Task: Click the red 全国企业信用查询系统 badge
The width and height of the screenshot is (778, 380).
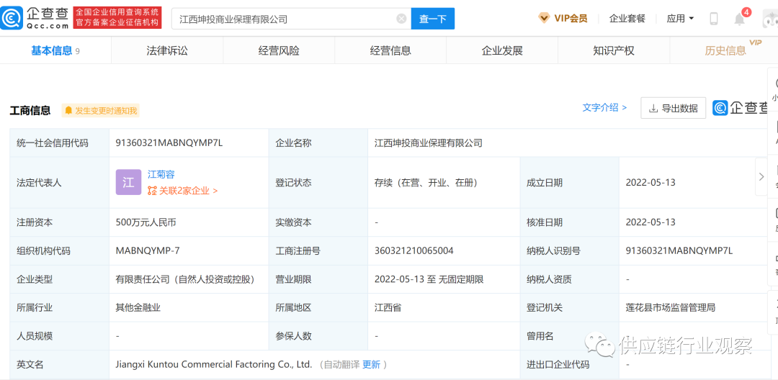Action: click(117, 18)
